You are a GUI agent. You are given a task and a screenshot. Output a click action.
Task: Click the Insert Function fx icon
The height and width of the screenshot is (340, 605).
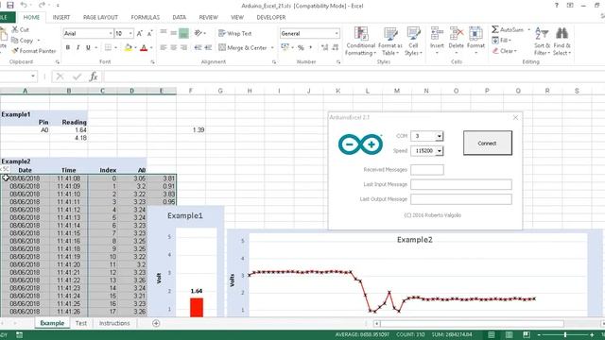click(x=94, y=76)
